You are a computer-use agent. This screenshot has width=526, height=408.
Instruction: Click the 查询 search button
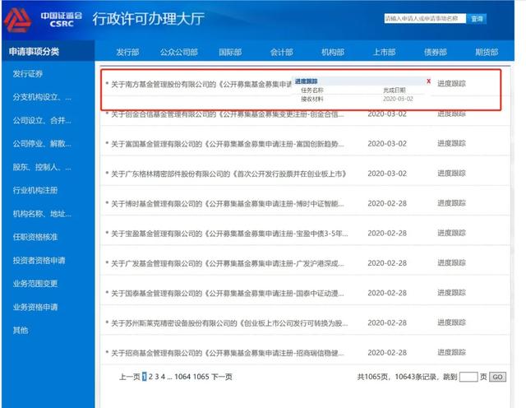[x=477, y=18]
